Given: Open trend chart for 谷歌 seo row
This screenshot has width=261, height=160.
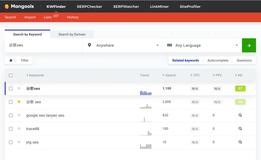Looking at the screenshot, I should pos(146,106).
